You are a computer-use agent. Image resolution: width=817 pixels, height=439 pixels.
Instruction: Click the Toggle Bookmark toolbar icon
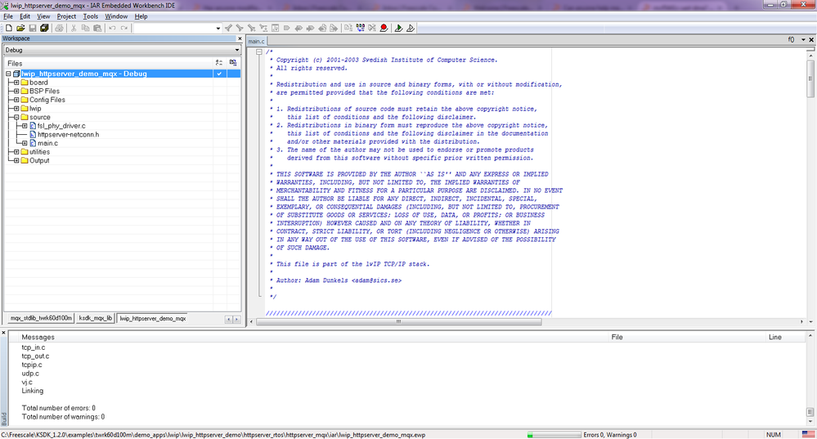click(286, 28)
